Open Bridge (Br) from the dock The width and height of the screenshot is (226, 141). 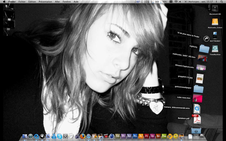[158, 136]
